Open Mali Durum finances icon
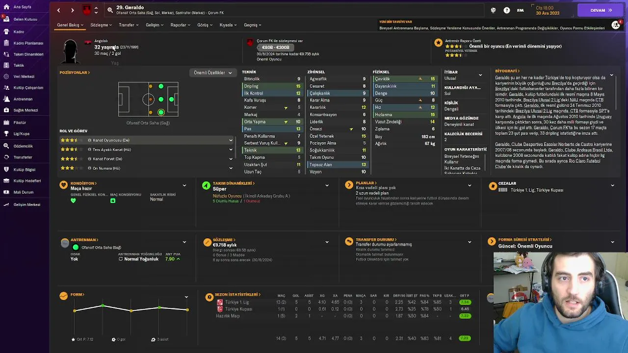Viewport: 628px width, 353px height. click(6, 192)
